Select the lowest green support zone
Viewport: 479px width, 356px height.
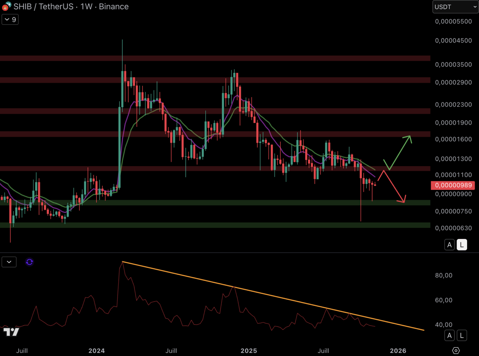coord(215,225)
